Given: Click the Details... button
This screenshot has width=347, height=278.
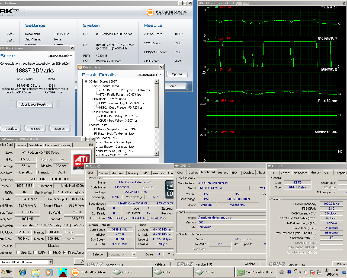Looking at the screenshot, I should pyautogui.click(x=11, y=129).
